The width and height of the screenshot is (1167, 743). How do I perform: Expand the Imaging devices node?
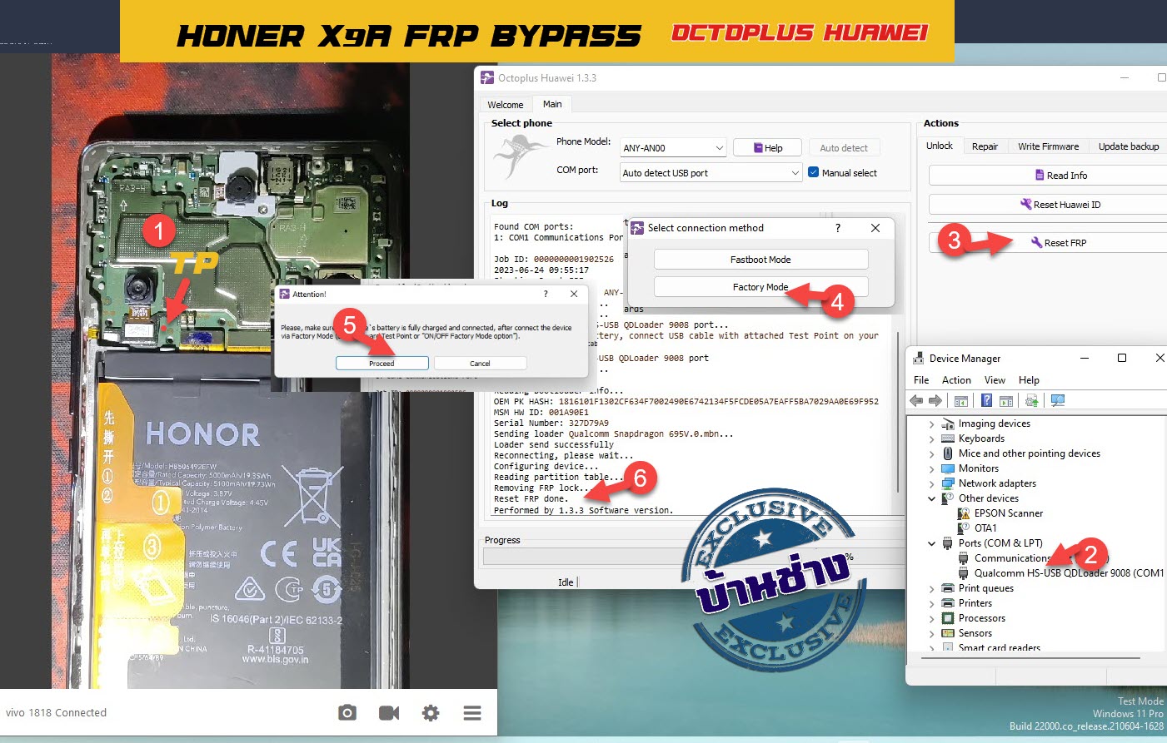coord(931,424)
